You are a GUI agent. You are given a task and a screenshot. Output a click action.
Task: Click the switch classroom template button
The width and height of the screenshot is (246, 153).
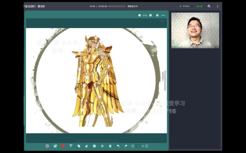point(186,6)
